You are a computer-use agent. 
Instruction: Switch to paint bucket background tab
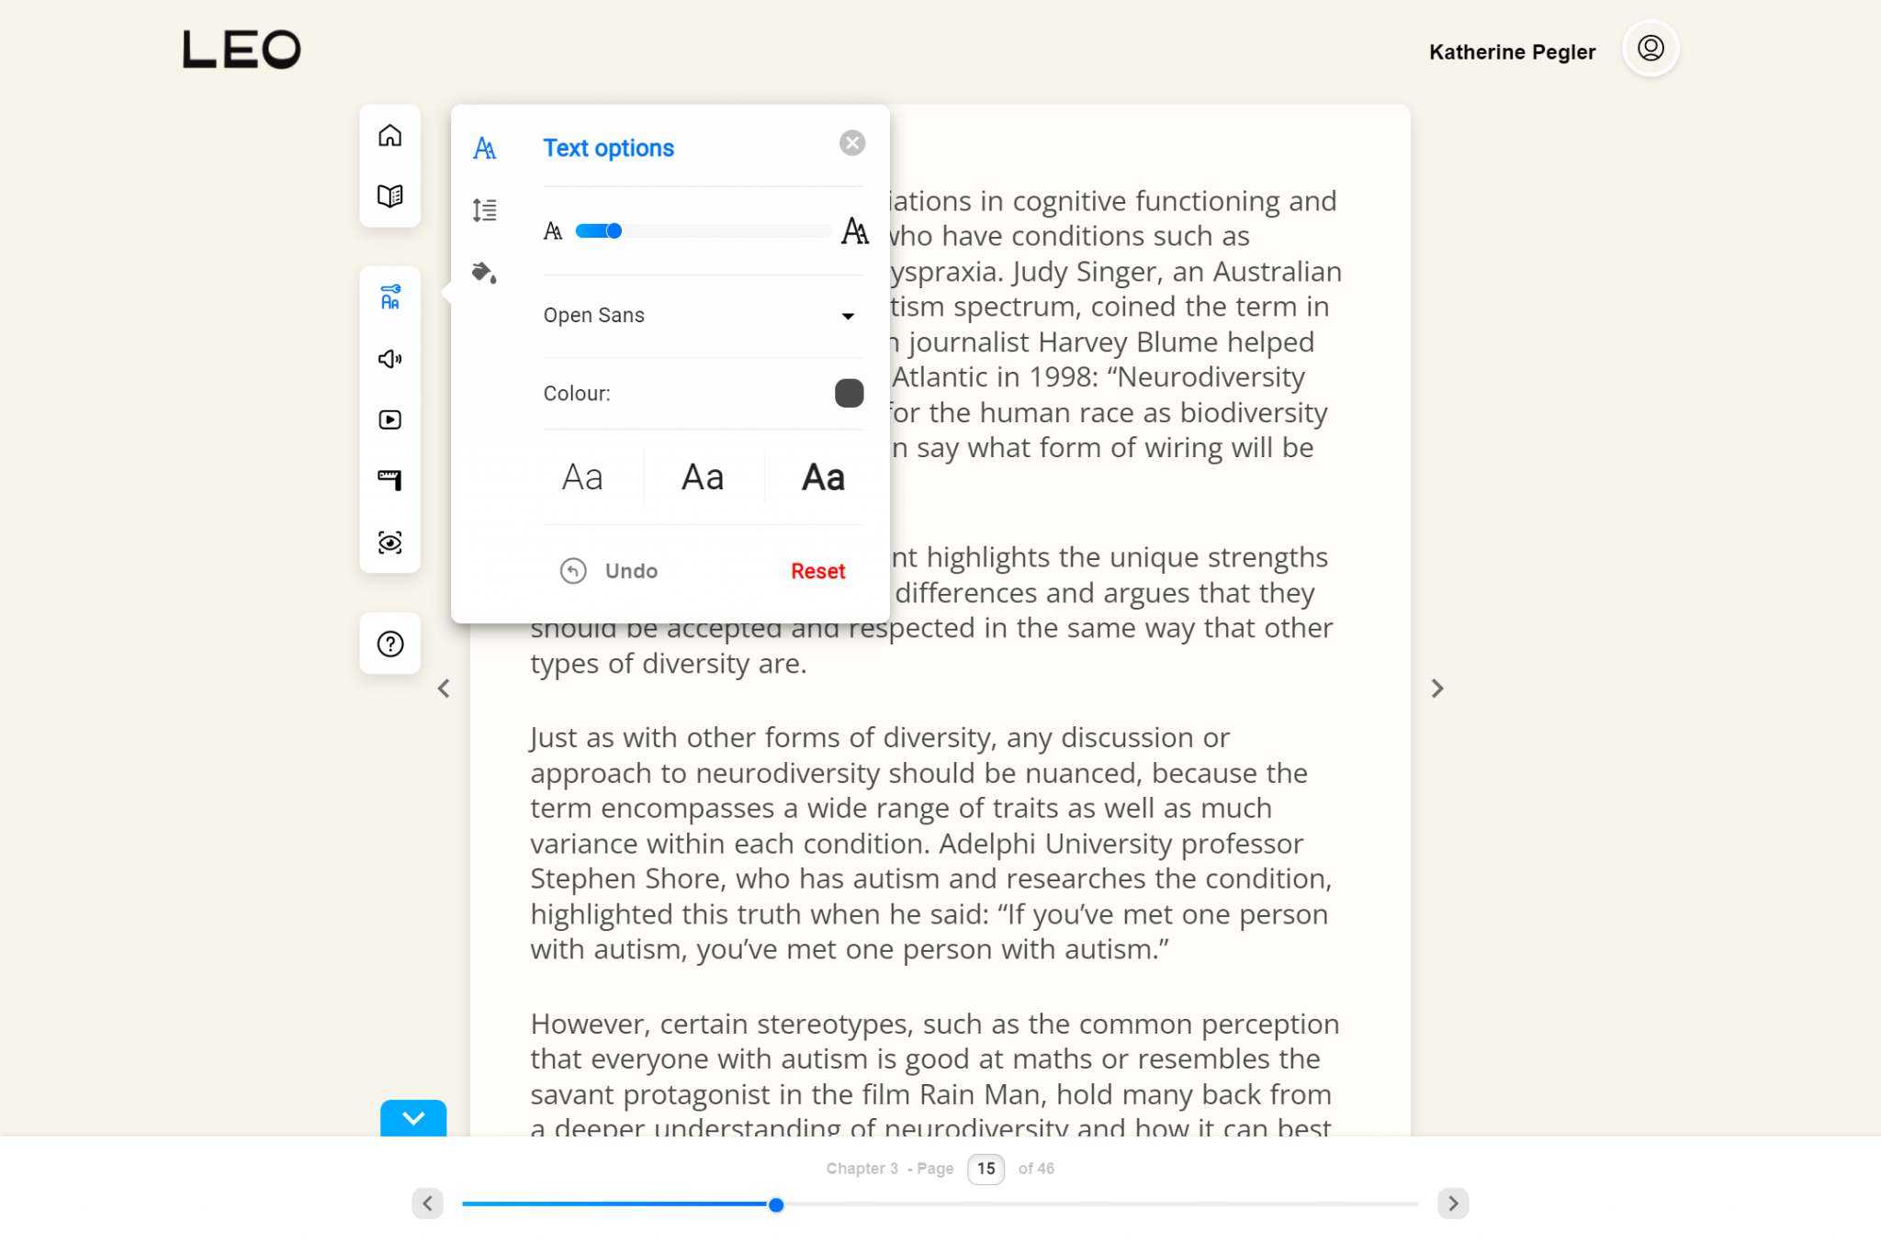485,273
